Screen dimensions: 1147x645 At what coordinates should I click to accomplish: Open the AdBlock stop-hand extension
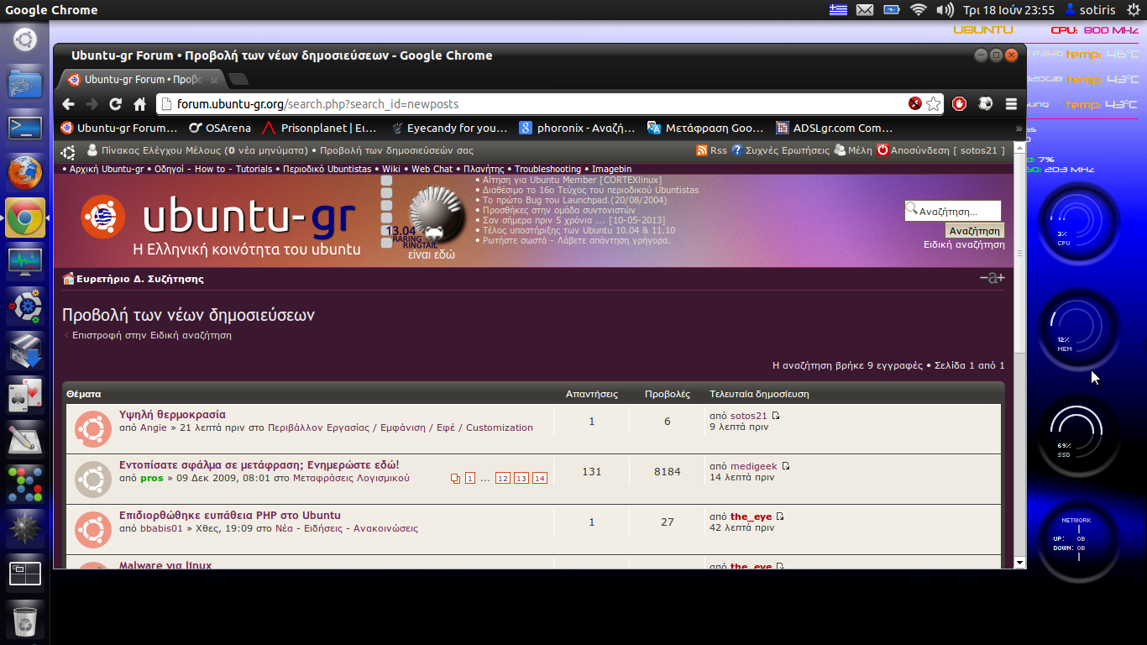(x=960, y=104)
